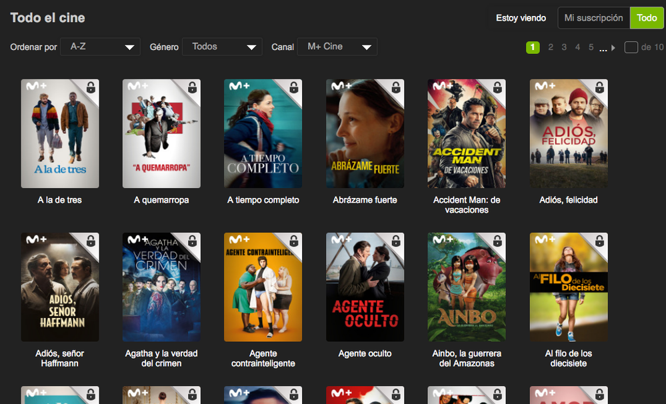
Task: Click the lock icon on A la de tres poster
Action: (91, 88)
